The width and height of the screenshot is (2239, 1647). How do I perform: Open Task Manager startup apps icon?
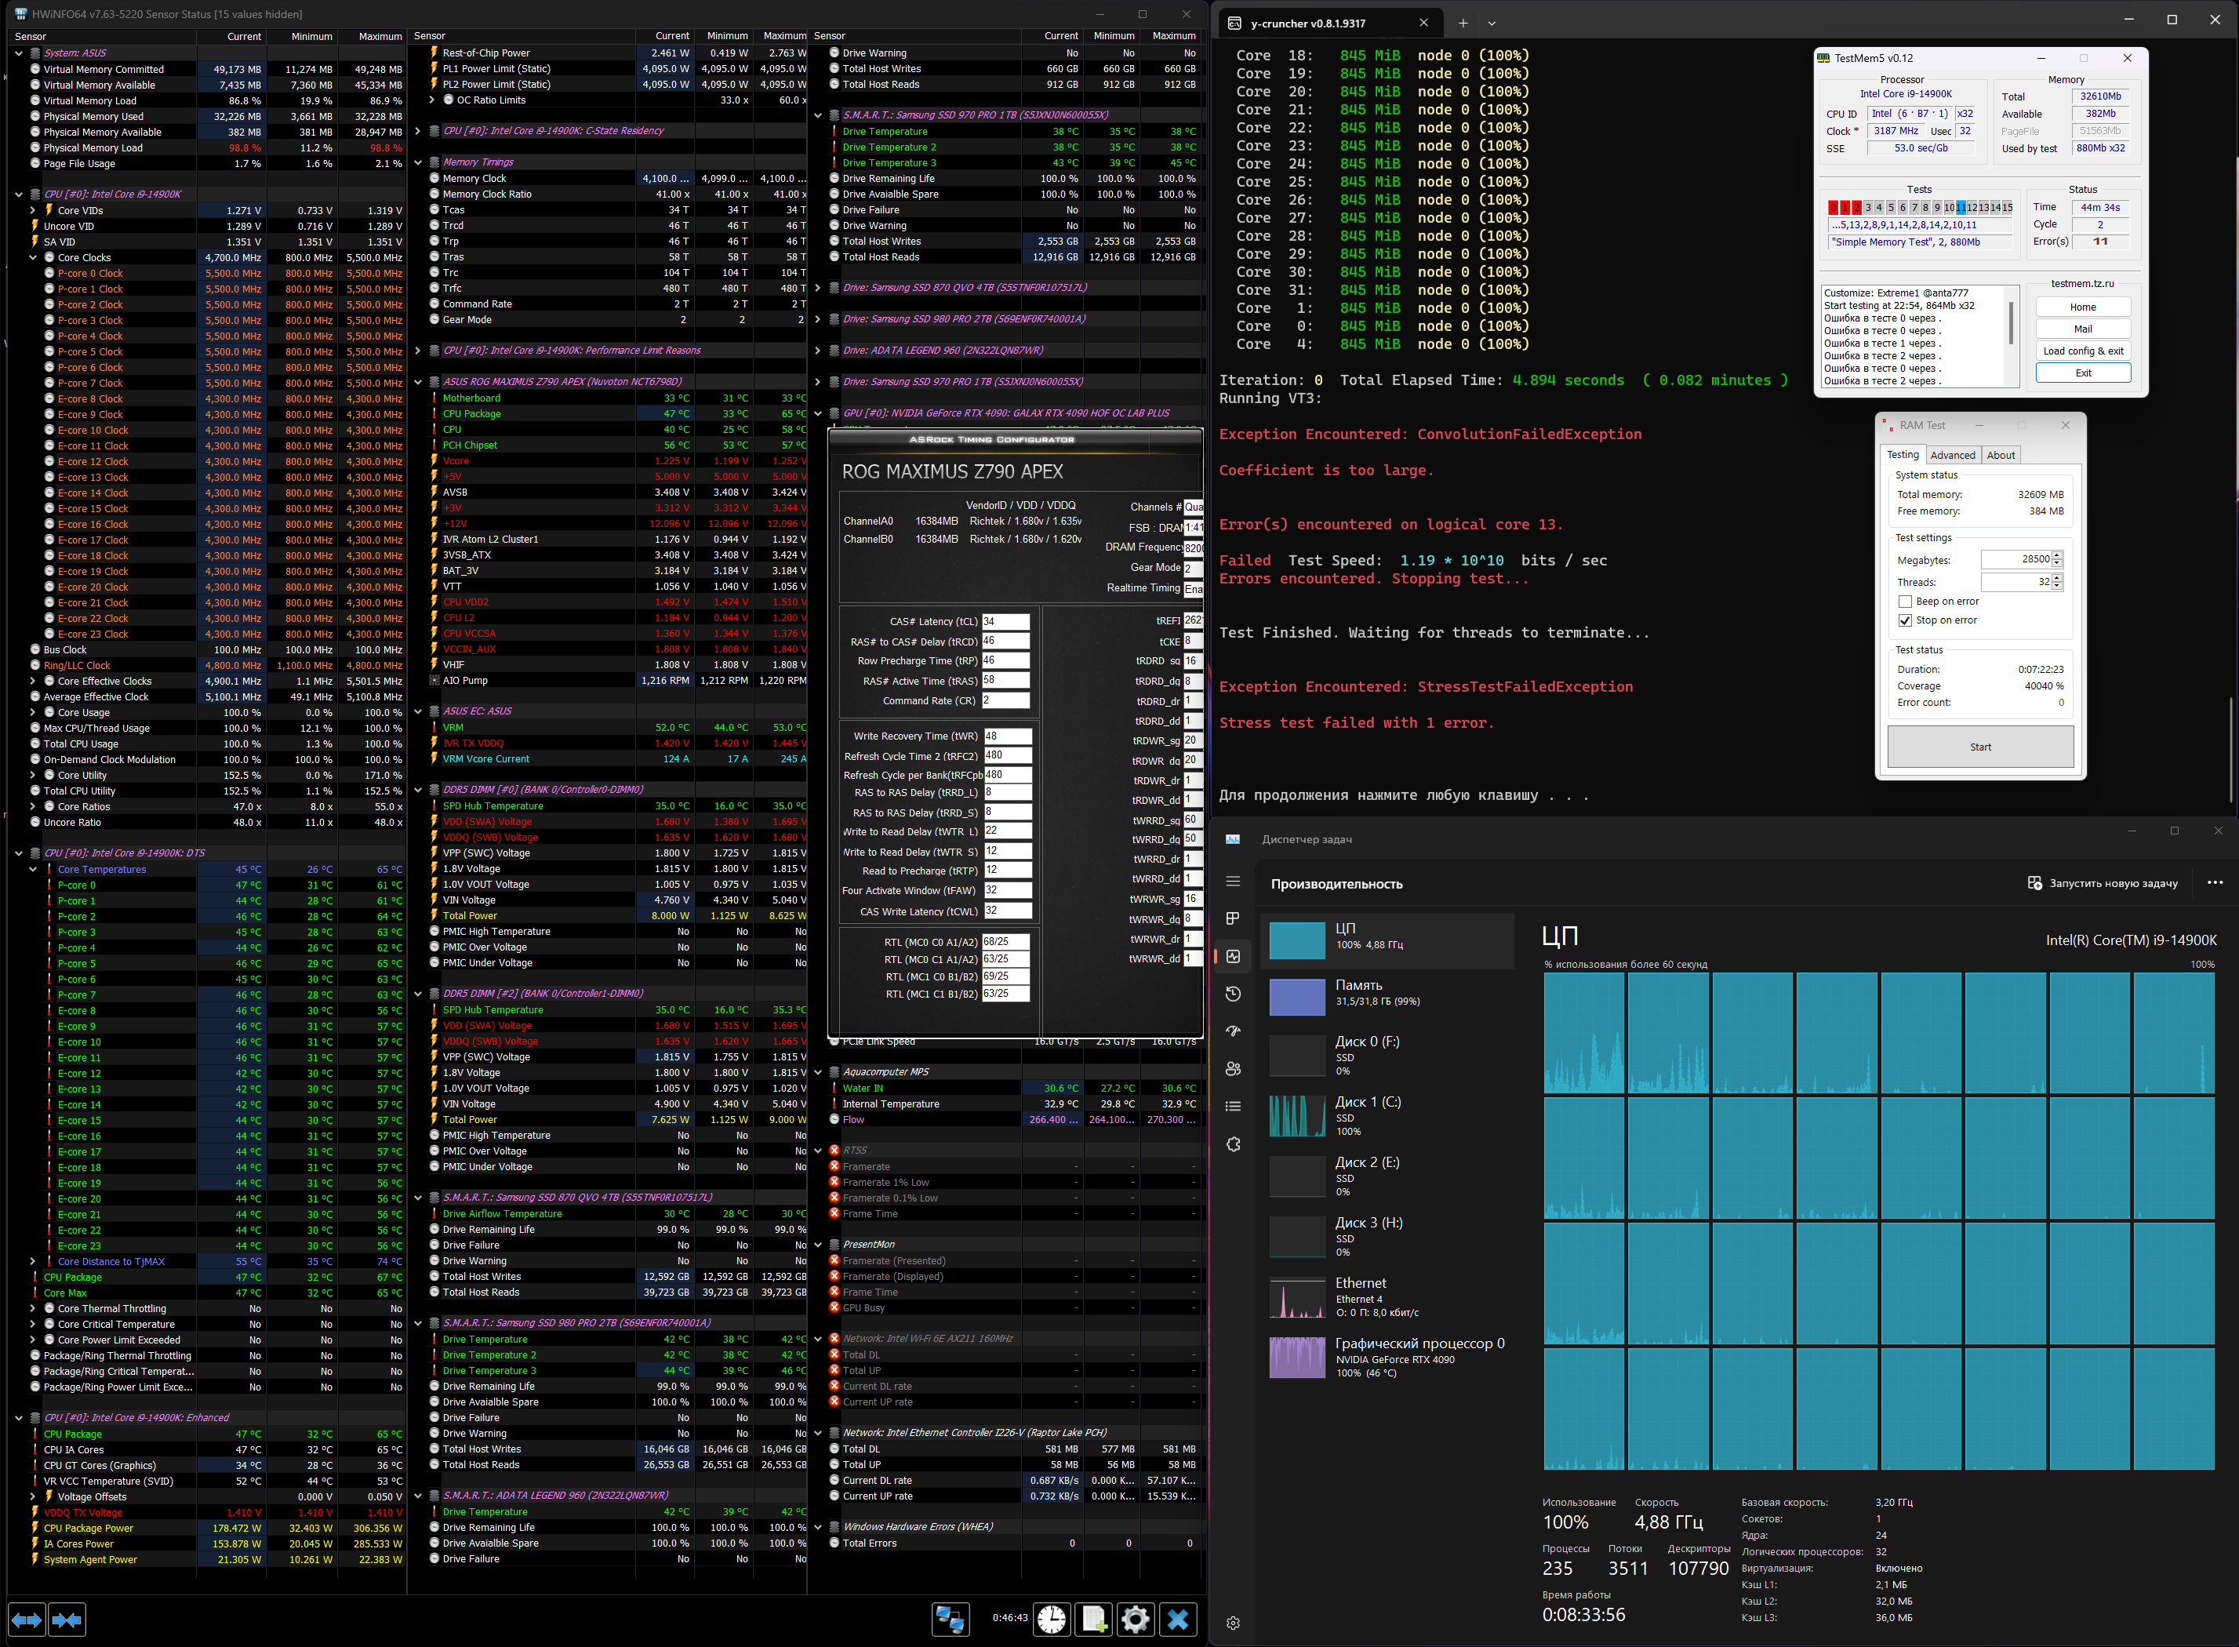1233,1031
